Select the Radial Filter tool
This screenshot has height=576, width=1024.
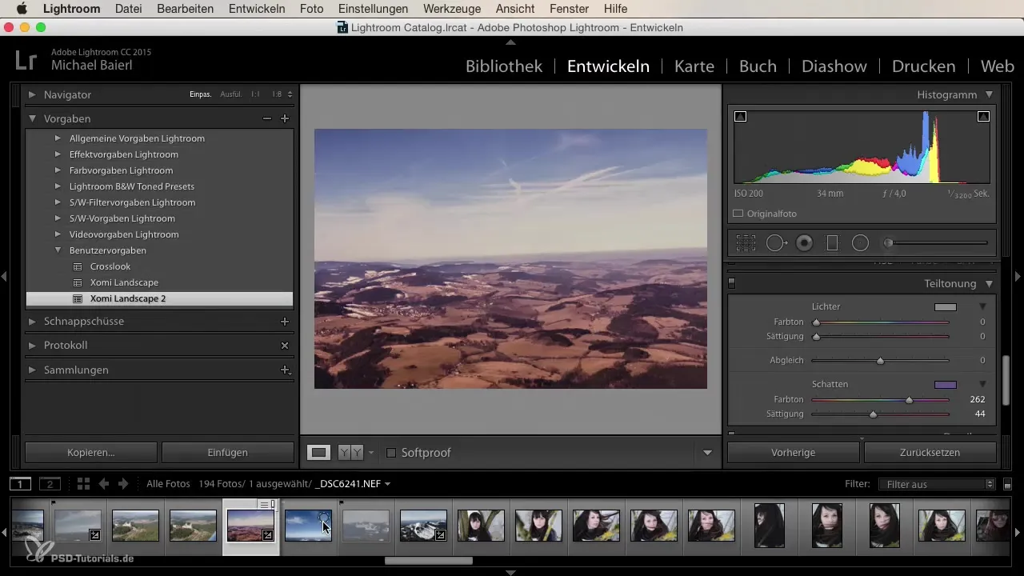860,243
